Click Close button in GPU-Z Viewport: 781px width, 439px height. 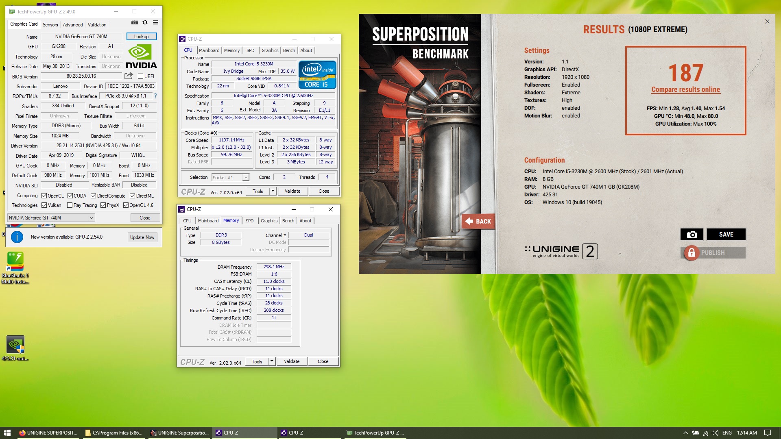click(145, 218)
